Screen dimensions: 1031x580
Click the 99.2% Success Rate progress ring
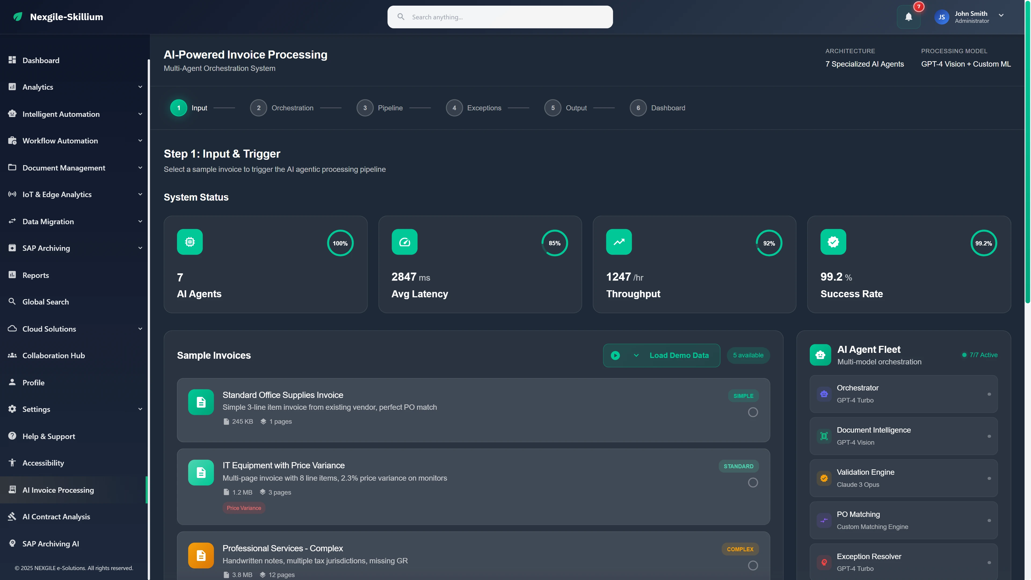(984, 243)
